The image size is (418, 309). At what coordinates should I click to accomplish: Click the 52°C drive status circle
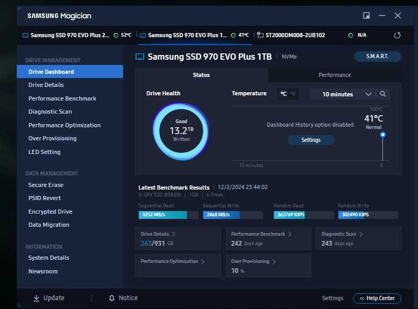pyautogui.click(x=116, y=35)
